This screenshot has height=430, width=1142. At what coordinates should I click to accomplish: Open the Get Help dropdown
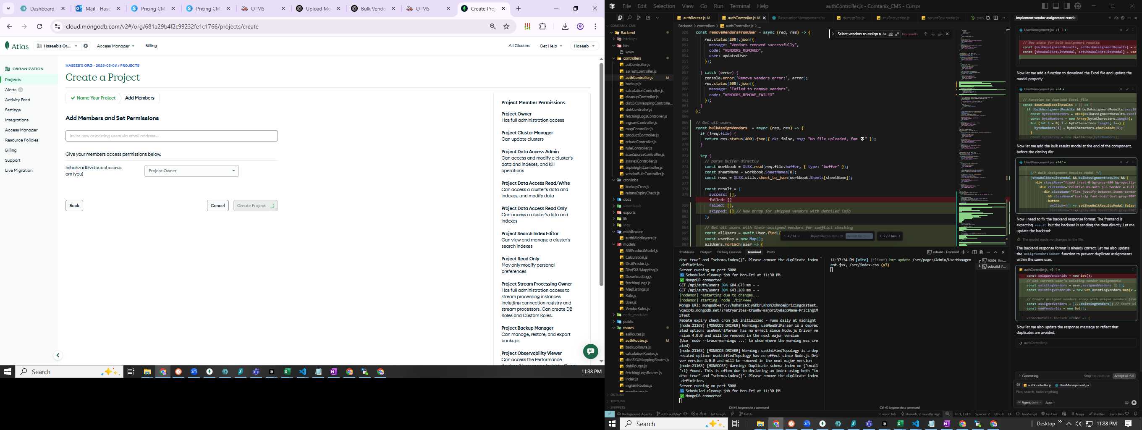click(x=550, y=46)
